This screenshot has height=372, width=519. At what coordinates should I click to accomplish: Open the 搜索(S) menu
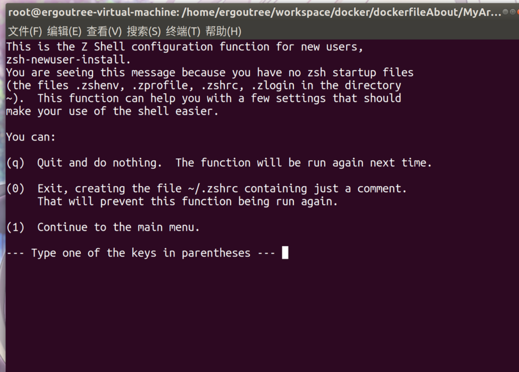pyautogui.click(x=144, y=31)
